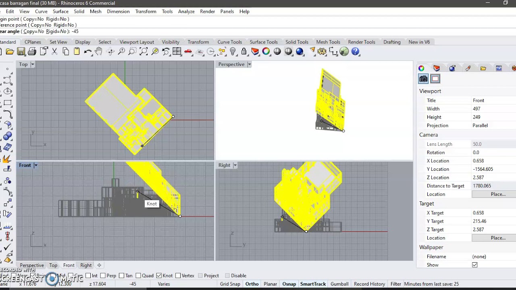Select the Pan hand tool icon
Image resolution: width=516 pixels, height=290 pixels.
tap(99, 52)
